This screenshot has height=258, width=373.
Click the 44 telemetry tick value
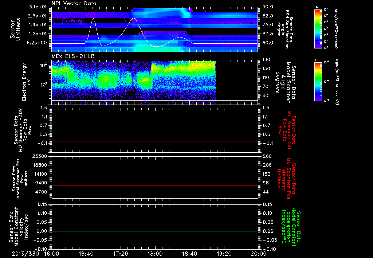tap(266, 192)
